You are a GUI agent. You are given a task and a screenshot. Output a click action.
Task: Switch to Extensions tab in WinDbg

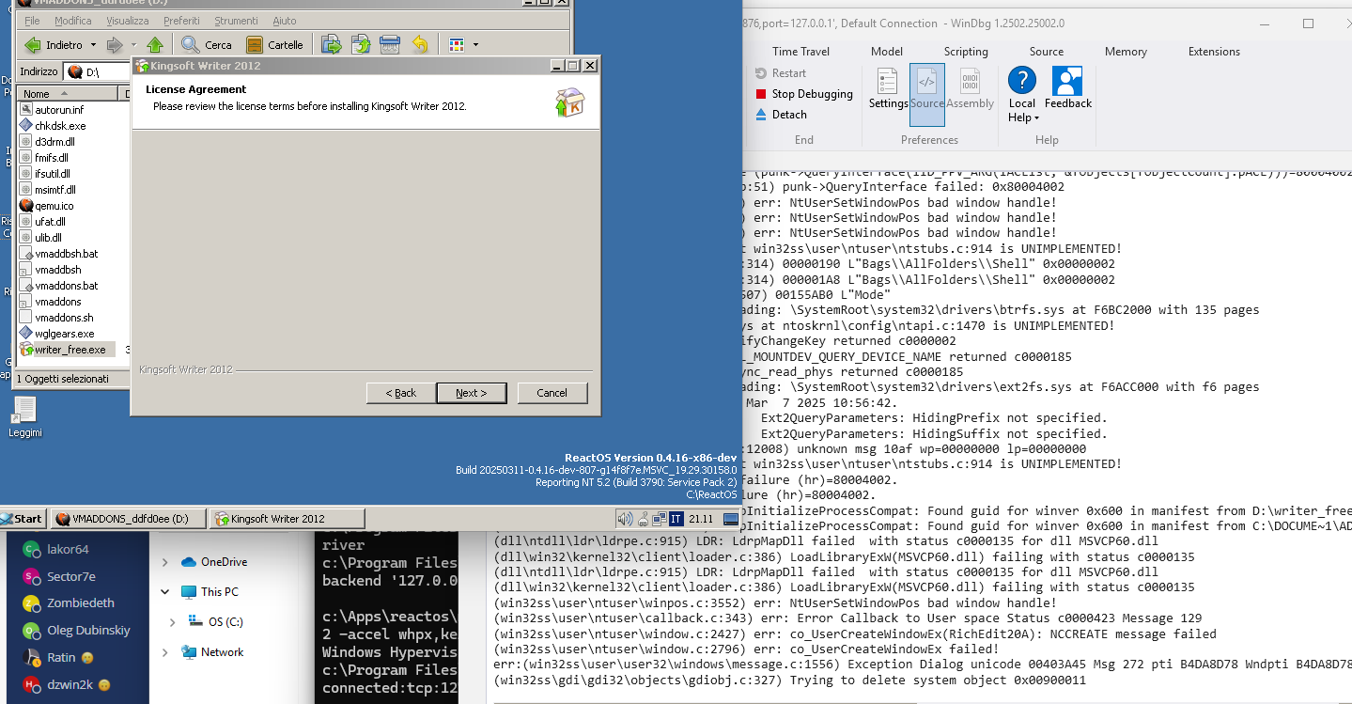(1214, 52)
